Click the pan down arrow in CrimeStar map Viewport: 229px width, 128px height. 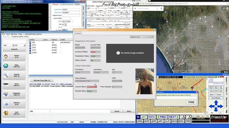216,110
